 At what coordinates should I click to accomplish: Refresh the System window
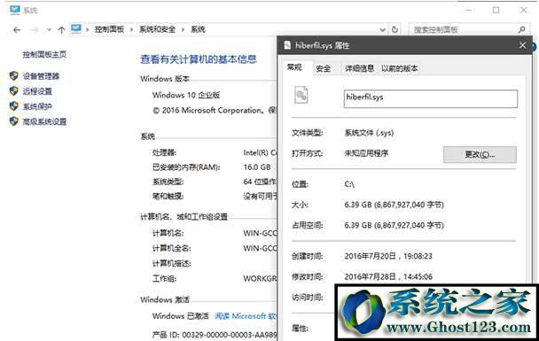point(394,29)
